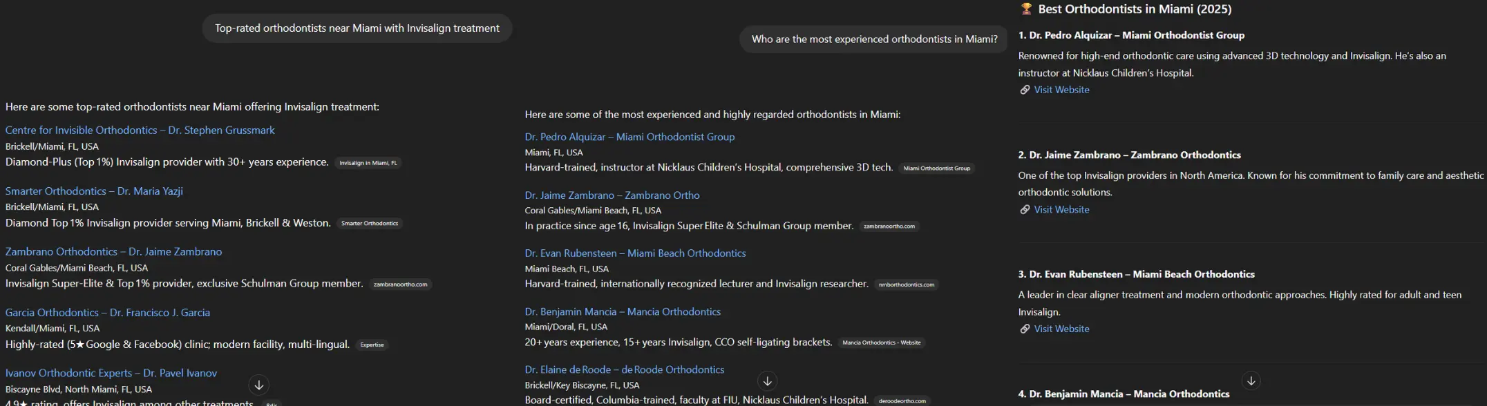
Task: Open the "Miami Orthodontist Group" source chip
Action: 936,168
